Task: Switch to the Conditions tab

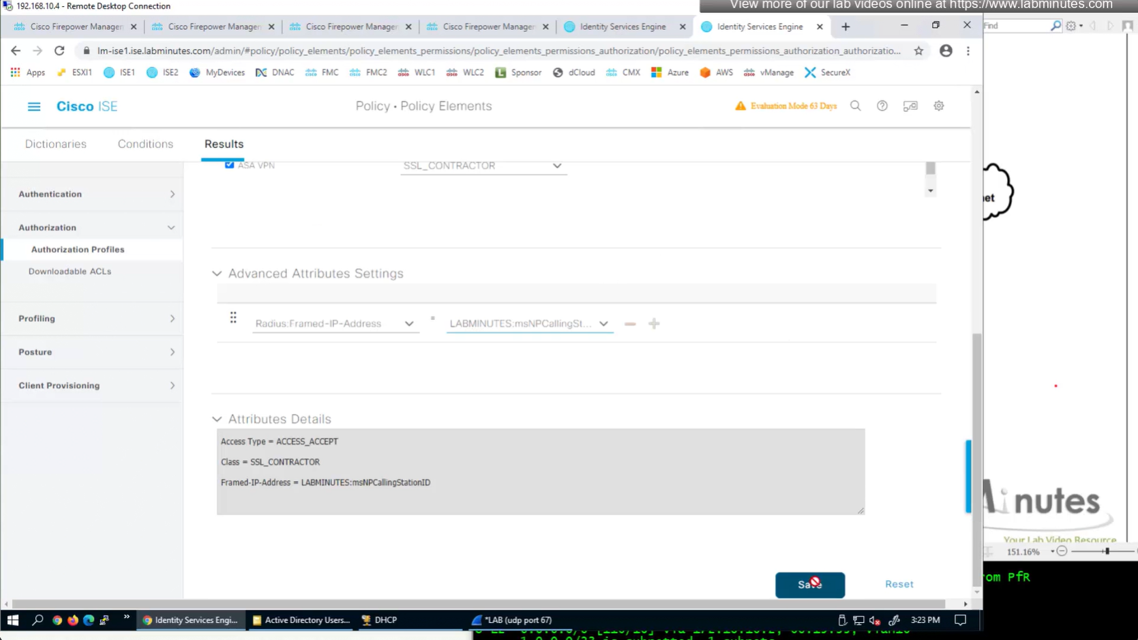Action: 145,144
